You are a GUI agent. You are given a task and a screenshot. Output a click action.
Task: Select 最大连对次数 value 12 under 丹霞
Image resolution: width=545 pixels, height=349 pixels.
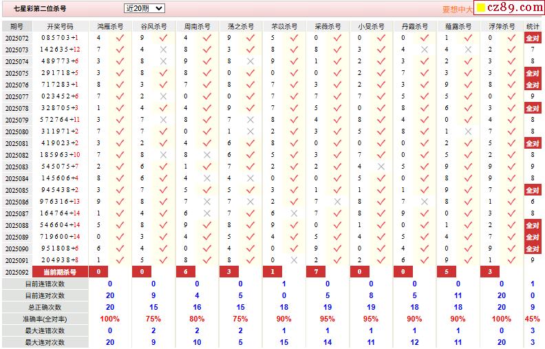click(x=415, y=342)
